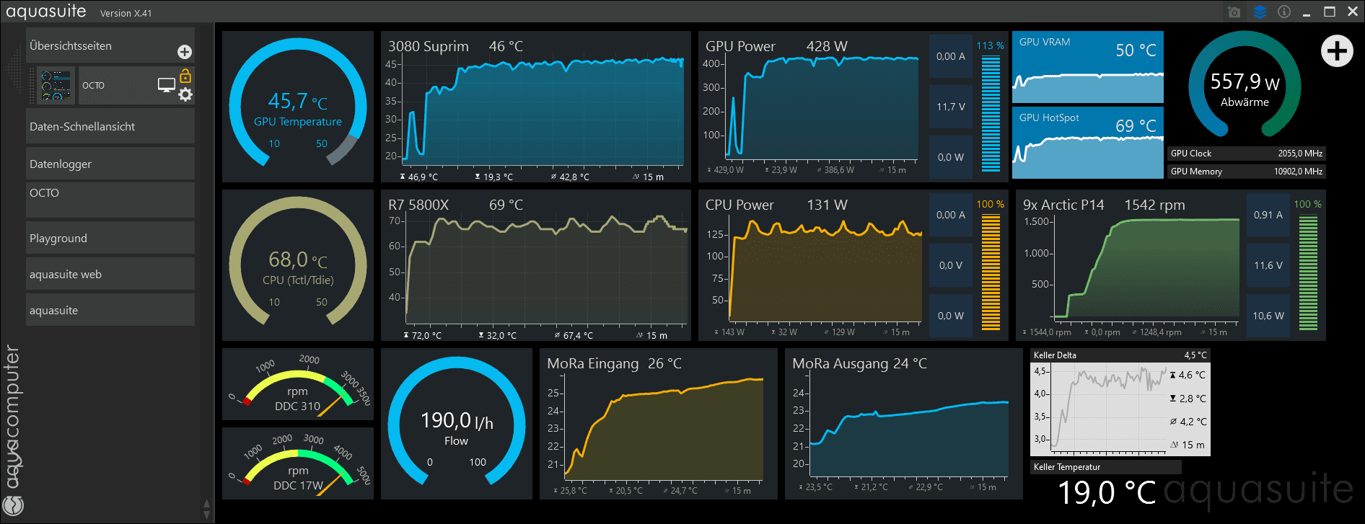Click the sidebar scroll down arrow
The image size is (1365, 524).
click(207, 515)
